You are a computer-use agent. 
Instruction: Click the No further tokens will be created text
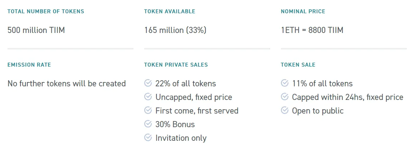[x=67, y=83]
